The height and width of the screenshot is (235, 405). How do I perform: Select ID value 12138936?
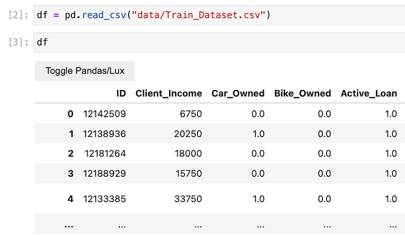coord(104,134)
